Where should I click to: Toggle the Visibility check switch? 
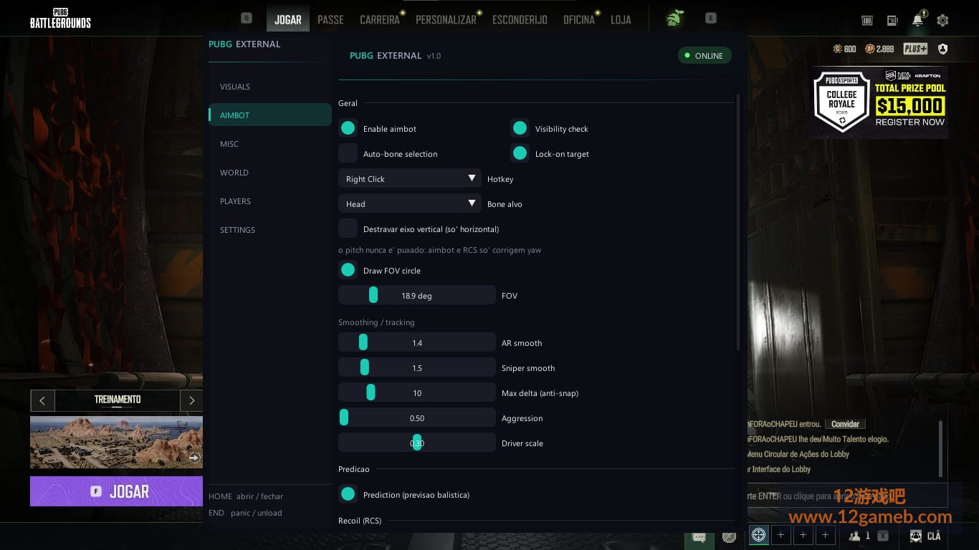pyautogui.click(x=520, y=128)
